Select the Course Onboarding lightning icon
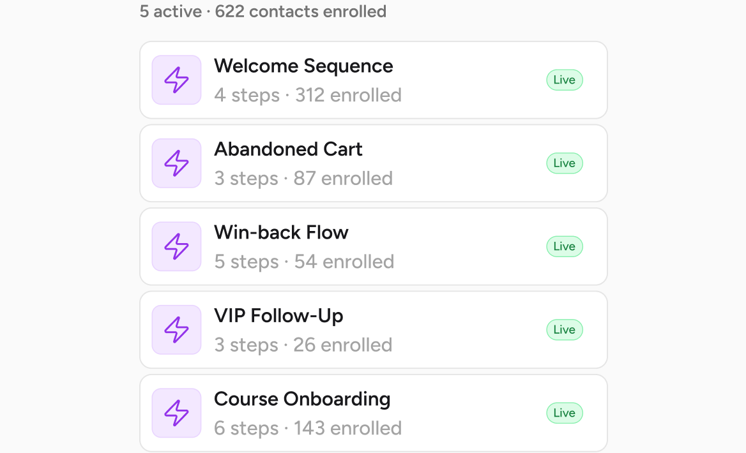Screen dimensions: 746x453 tap(176, 413)
